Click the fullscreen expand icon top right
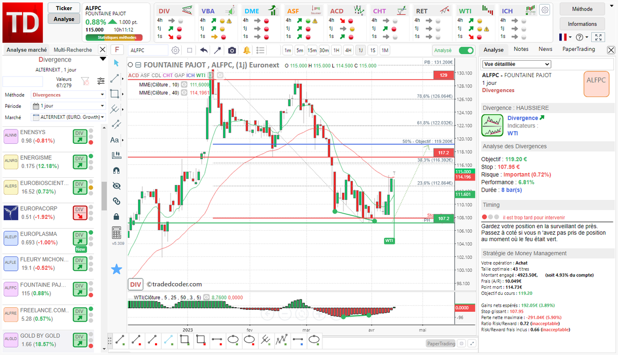The height and width of the screenshot is (355, 618). tap(597, 37)
